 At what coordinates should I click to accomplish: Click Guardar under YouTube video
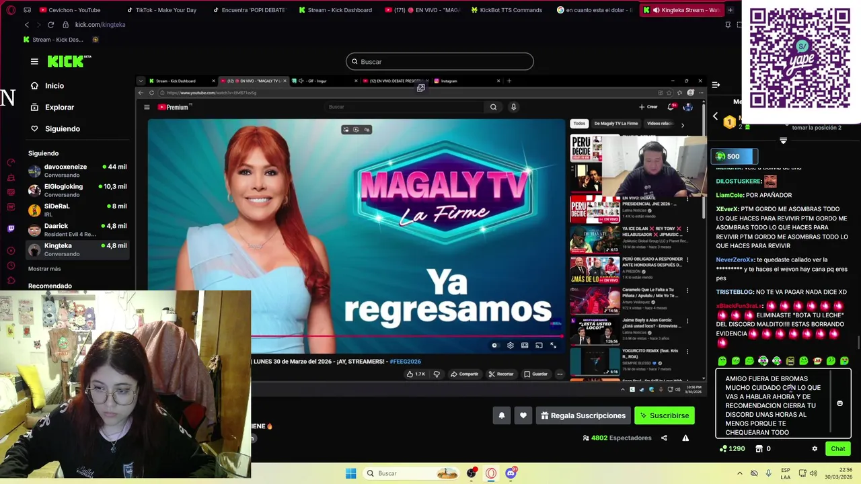pos(536,374)
